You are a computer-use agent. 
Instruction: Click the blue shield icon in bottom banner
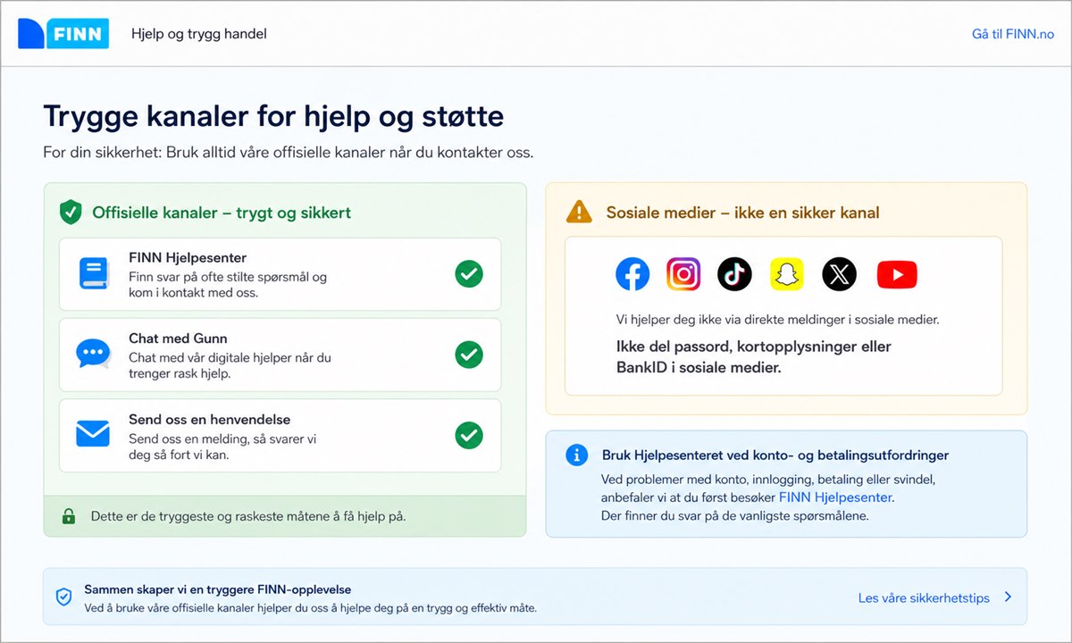63,597
